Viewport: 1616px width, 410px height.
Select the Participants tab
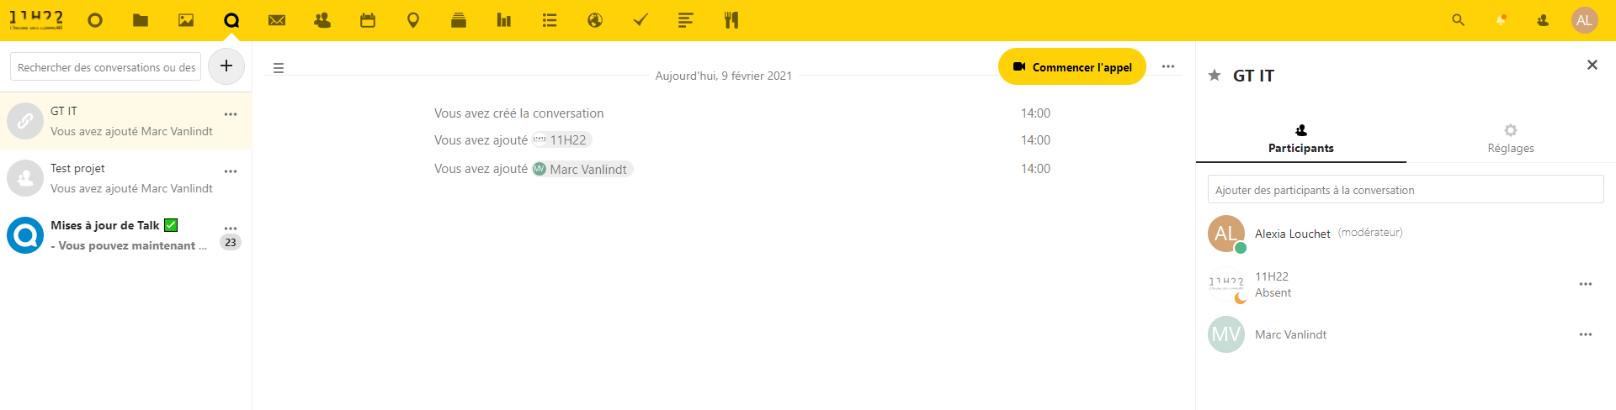[x=1300, y=139]
